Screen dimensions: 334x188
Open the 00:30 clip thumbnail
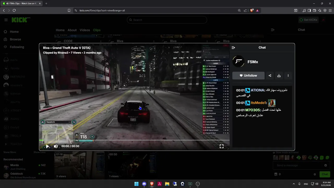tap(133, 166)
